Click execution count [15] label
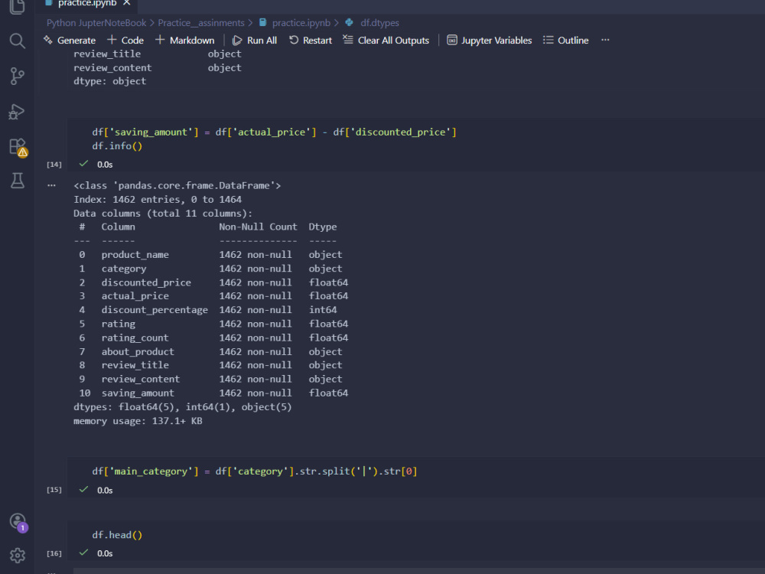 (54, 490)
